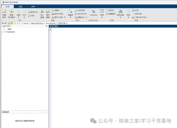The width and height of the screenshot is (177, 128).
Task: Click the 收藏夹 (Favorites) icon
Action: [x=71, y=11]
